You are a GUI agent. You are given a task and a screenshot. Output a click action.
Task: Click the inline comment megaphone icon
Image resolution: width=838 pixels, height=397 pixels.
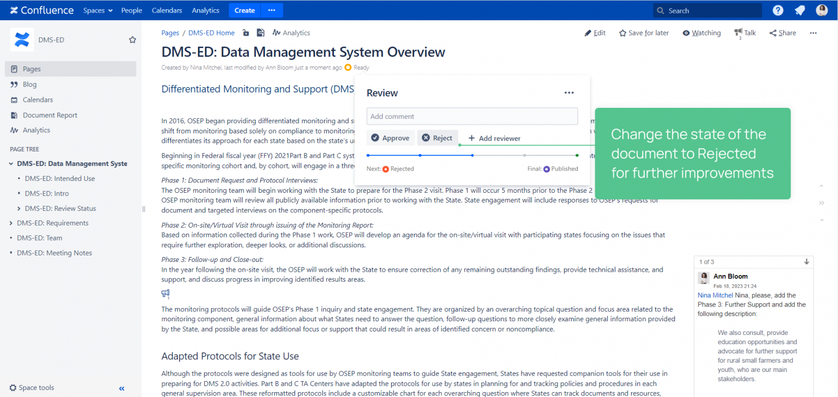click(x=165, y=294)
